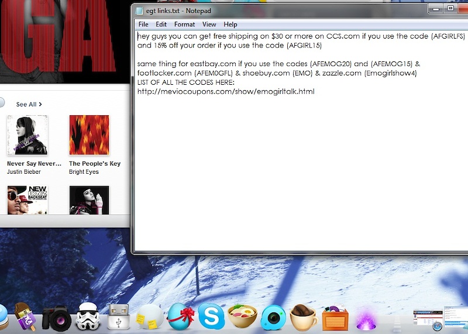Click the meviocoupons.com URL text in Notepad

[x=226, y=91]
